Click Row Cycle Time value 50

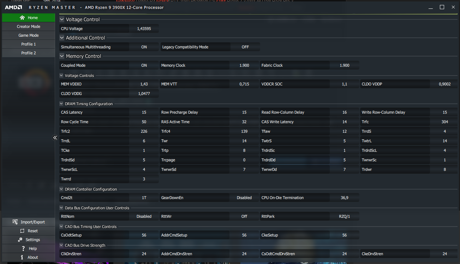click(144, 122)
